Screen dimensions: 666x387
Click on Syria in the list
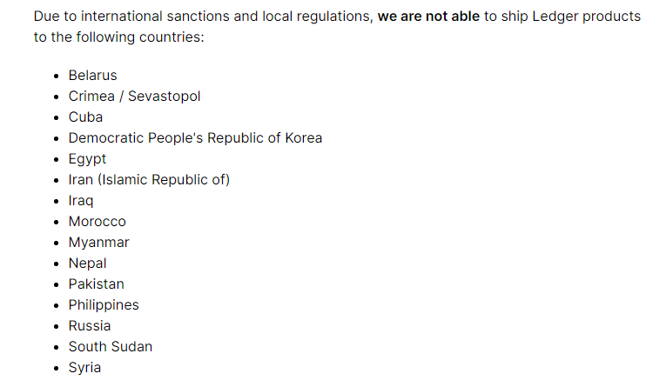[84, 368]
